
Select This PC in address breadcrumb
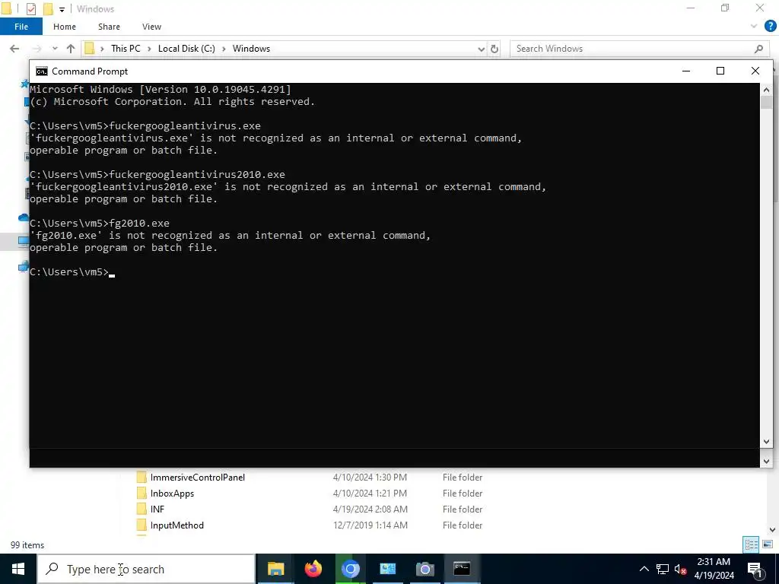pyautogui.click(x=126, y=49)
